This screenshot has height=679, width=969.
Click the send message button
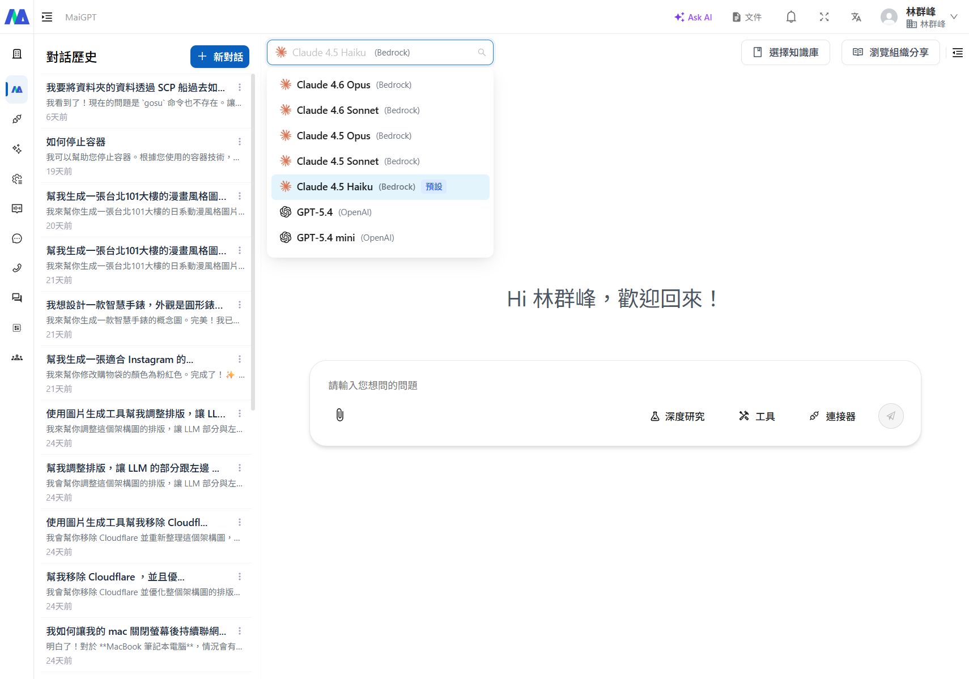tap(891, 416)
